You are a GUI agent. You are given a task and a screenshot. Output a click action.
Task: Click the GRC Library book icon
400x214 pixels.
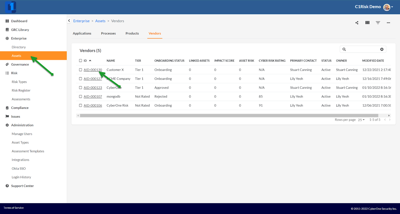(7, 30)
